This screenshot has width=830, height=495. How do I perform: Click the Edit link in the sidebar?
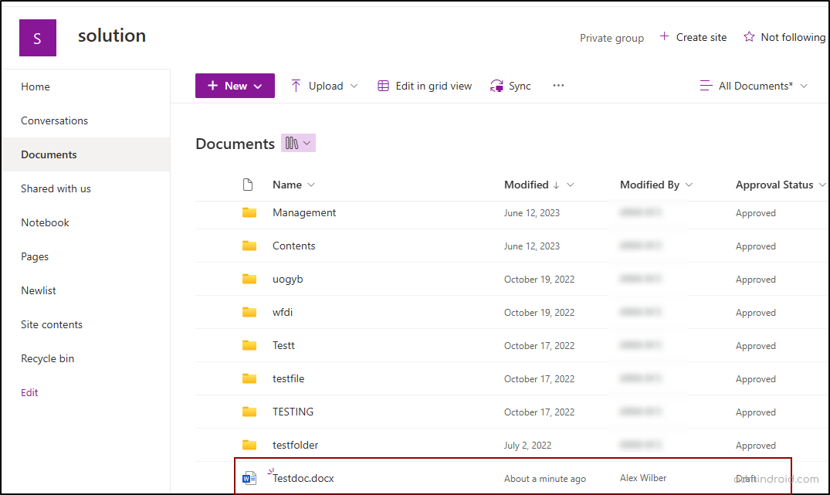click(x=29, y=392)
